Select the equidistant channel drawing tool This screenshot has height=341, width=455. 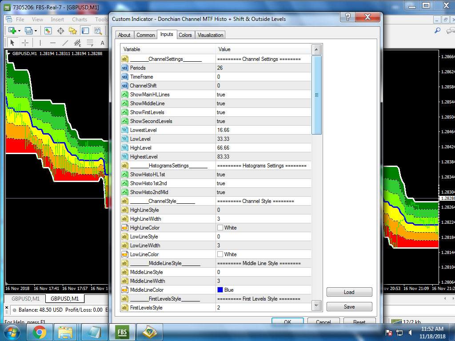click(78, 43)
